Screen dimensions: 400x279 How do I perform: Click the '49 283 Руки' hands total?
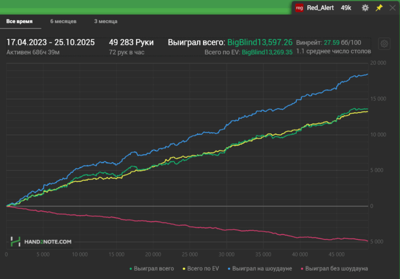coord(131,42)
